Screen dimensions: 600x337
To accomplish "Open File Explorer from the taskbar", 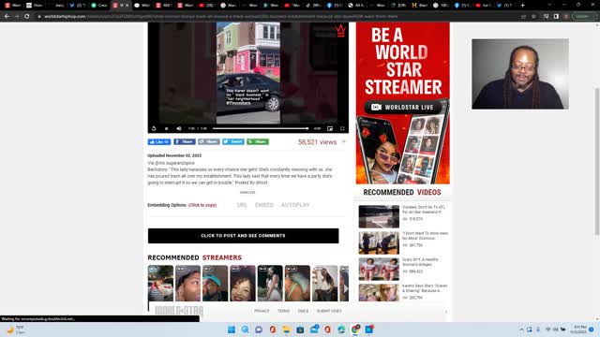I will click(286, 330).
